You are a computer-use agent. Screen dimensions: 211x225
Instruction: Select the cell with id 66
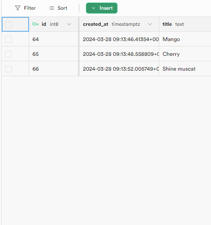(x=53, y=69)
